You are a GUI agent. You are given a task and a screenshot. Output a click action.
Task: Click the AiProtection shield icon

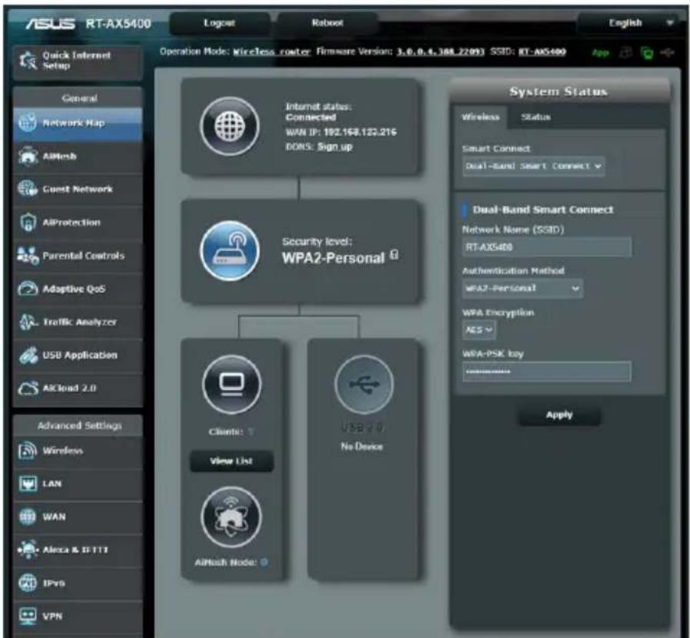click(x=28, y=223)
